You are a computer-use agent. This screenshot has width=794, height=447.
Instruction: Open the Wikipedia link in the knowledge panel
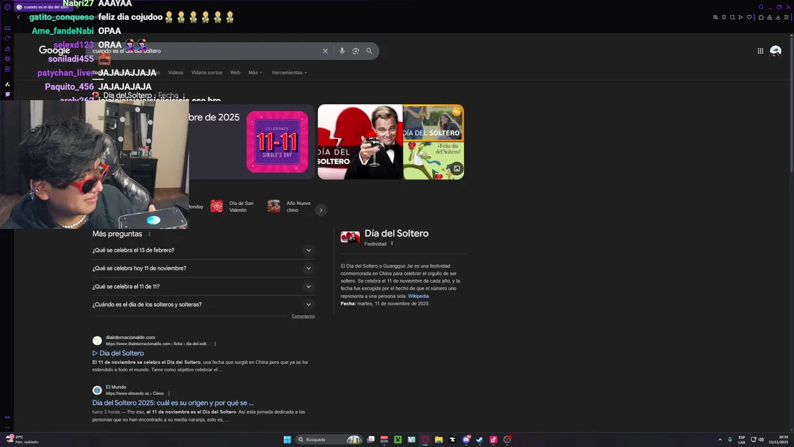point(418,296)
